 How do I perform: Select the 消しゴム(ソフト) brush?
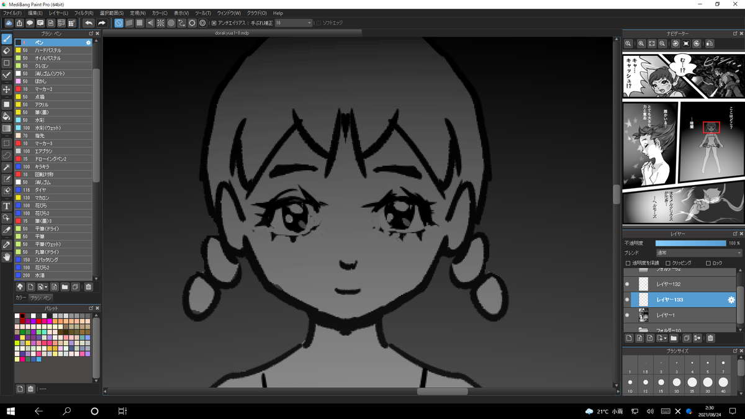pos(54,74)
